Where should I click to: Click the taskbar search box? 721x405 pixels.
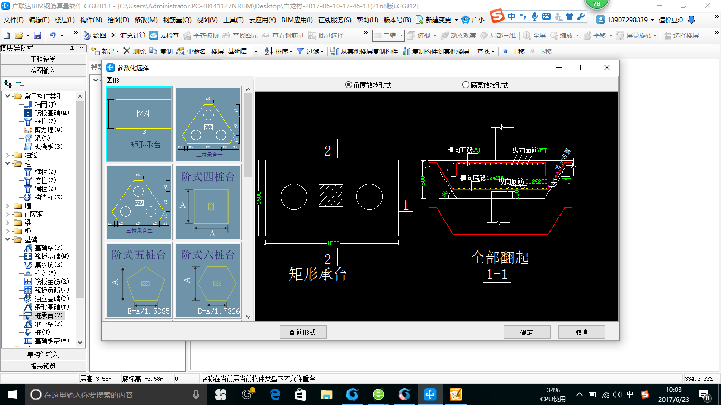(x=116, y=394)
